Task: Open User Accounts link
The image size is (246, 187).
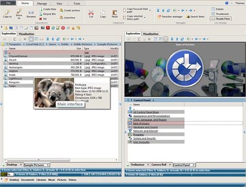Action: 141,142
